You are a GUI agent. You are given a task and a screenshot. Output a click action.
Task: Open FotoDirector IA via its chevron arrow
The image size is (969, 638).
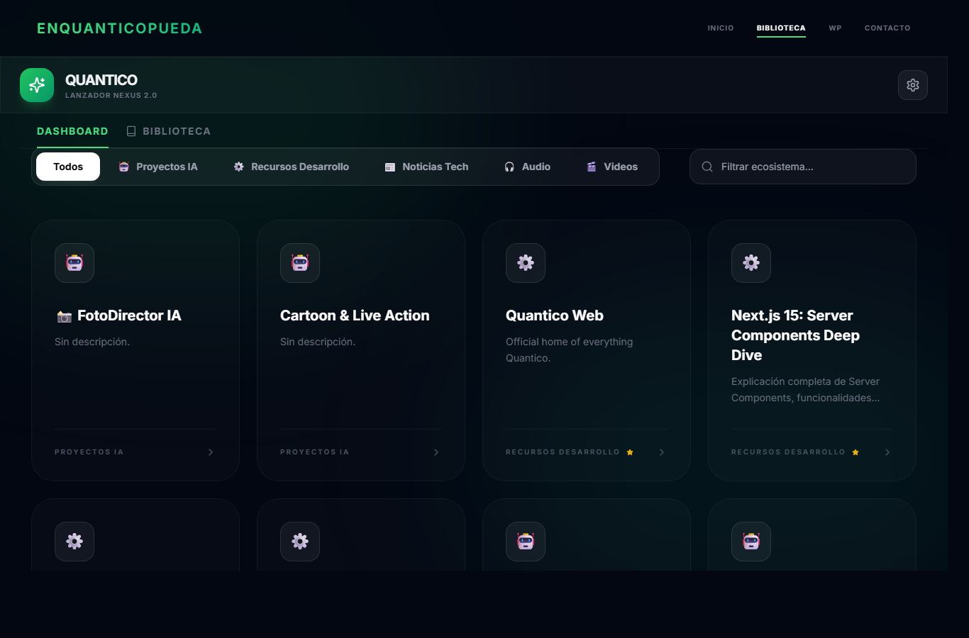point(211,452)
